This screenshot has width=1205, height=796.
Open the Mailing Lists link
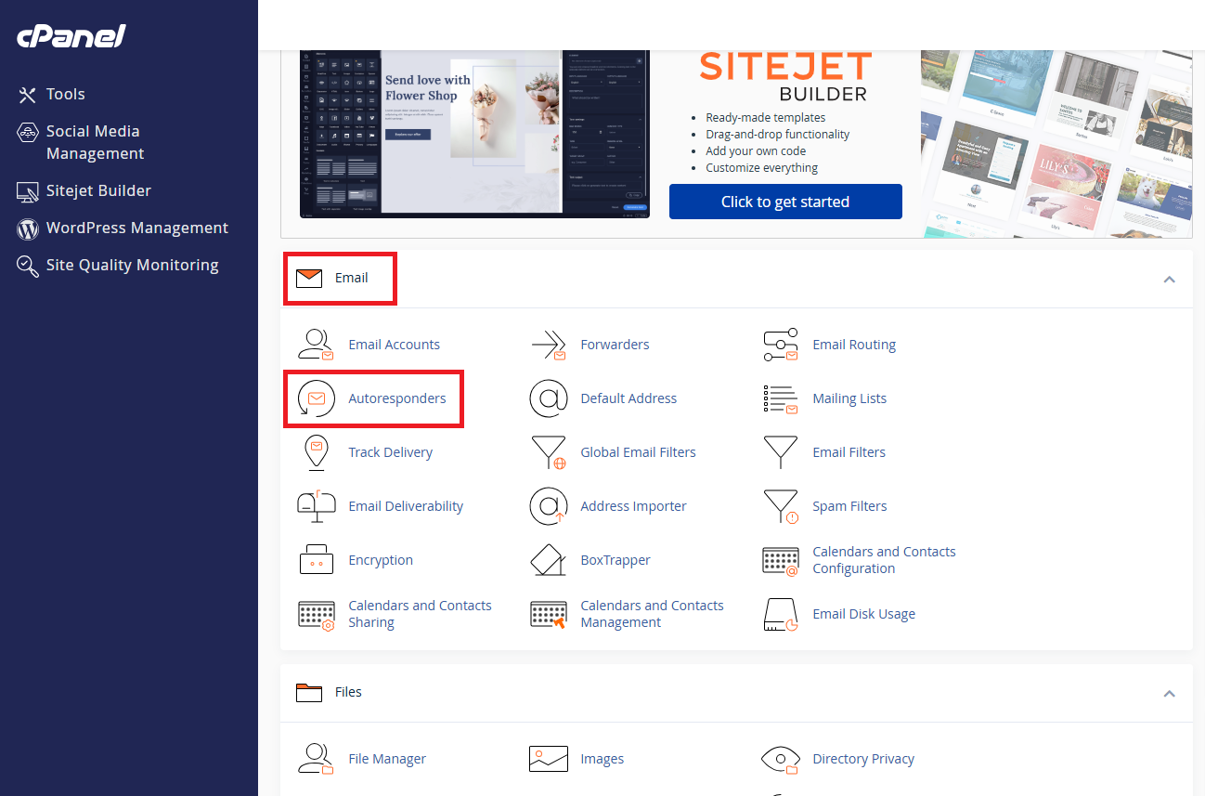tap(849, 398)
